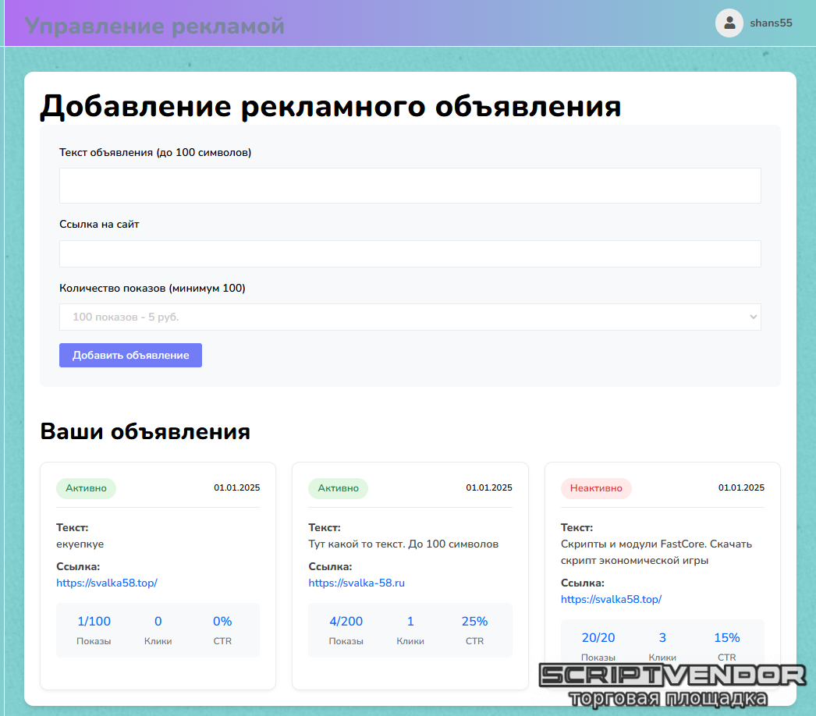Open the first ad's https://svalka58.top/ link

(107, 583)
